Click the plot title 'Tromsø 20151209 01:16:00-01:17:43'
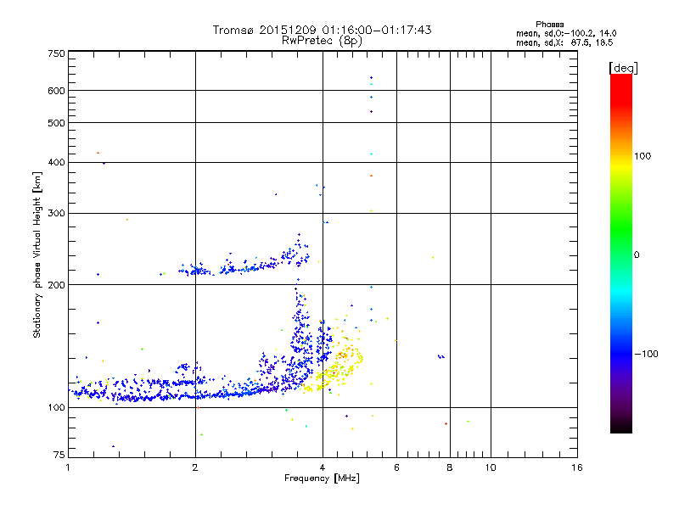This screenshot has width=679, height=509. [322, 30]
